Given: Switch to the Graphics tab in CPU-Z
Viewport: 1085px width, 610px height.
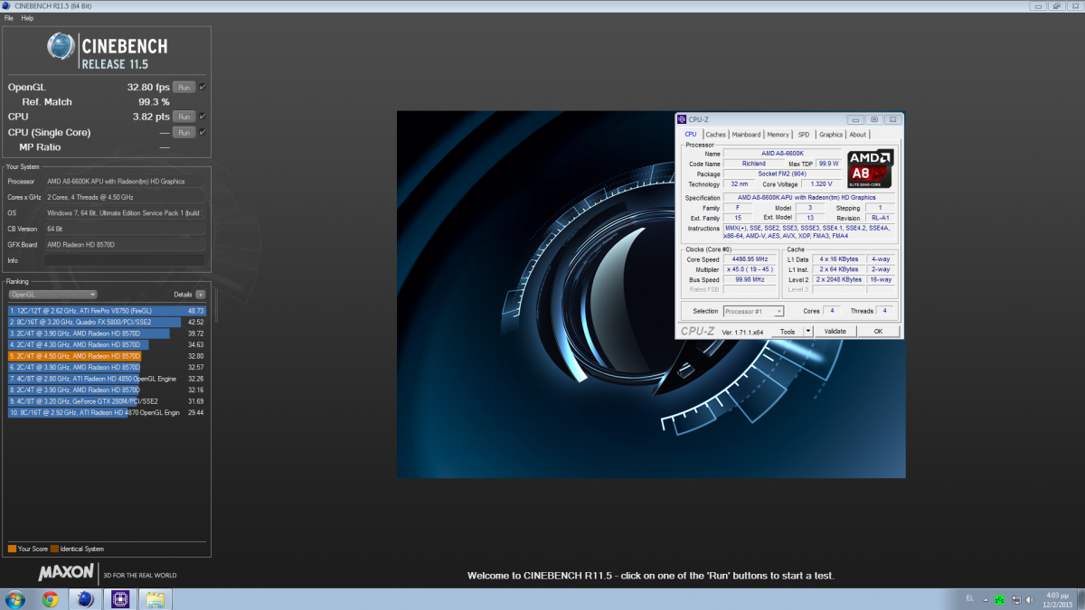Looking at the screenshot, I should point(831,135).
